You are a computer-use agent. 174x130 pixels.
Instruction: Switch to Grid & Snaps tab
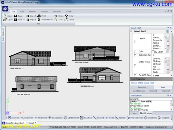[139, 91]
